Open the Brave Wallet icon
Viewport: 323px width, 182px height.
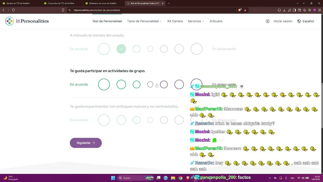[300, 10]
